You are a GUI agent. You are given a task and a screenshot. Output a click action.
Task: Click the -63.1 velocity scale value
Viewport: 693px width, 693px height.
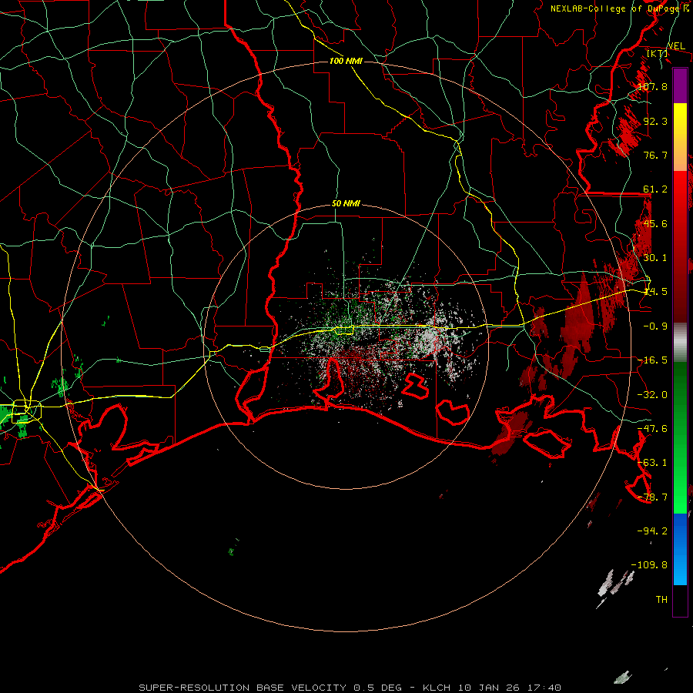652,463
